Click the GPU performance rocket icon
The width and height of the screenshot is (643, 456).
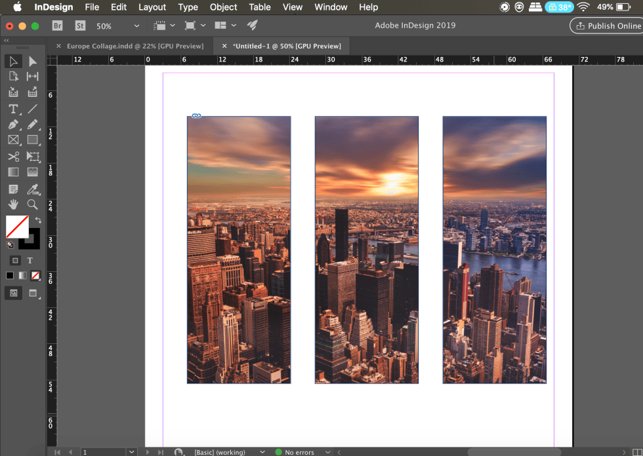(252, 26)
